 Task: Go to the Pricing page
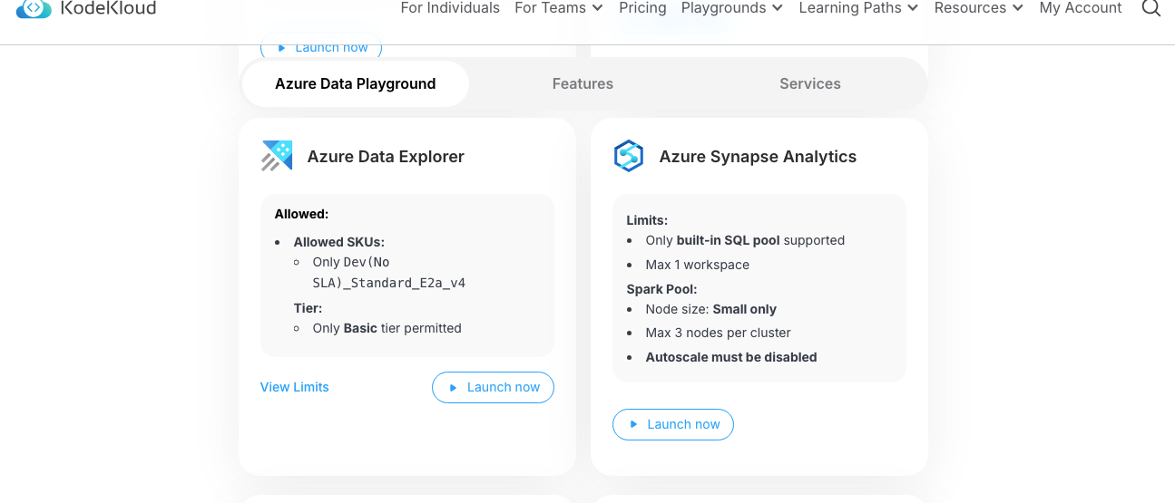point(642,8)
